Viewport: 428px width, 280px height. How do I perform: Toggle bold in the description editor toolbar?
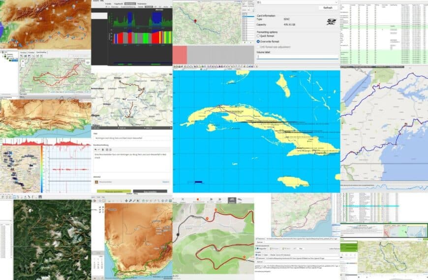[x=103, y=149]
